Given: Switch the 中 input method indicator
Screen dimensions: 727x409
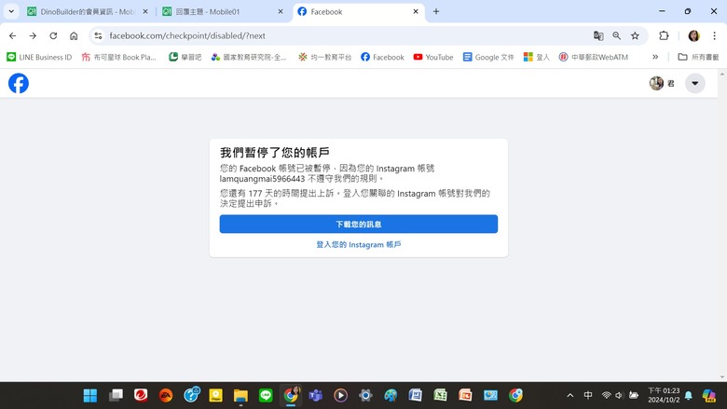Looking at the screenshot, I should click(588, 395).
